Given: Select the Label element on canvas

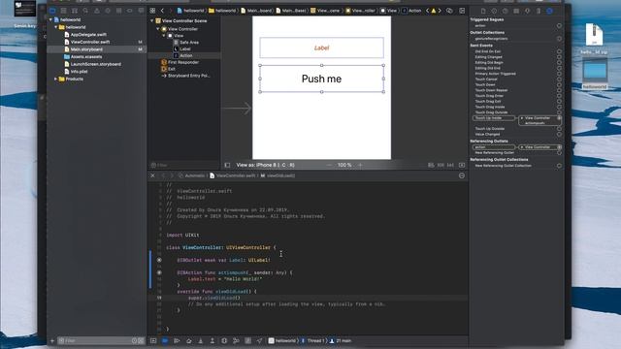Looking at the screenshot, I should coord(321,48).
